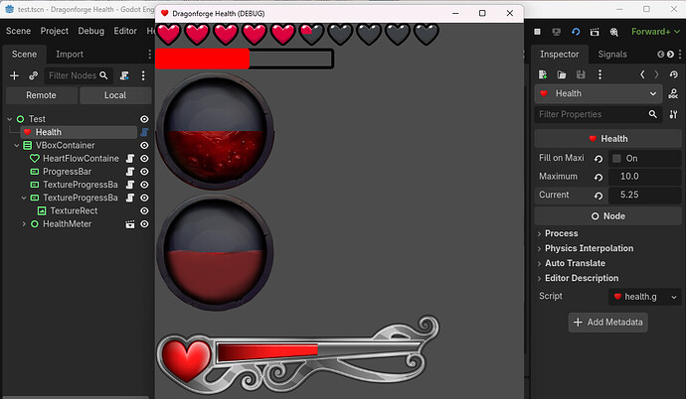The height and width of the screenshot is (399, 686).
Task: Revert Fill on Maxi property
Action: click(599, 159)
